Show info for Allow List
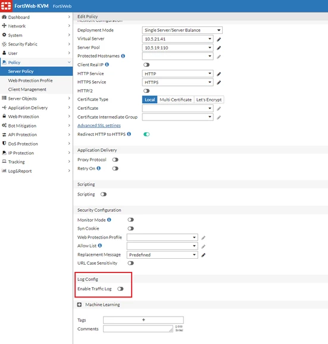 [99, 246]
